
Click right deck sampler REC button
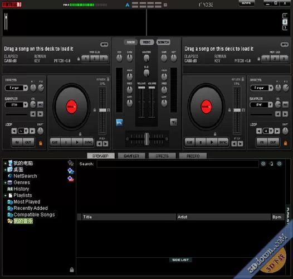pos(285,104)
